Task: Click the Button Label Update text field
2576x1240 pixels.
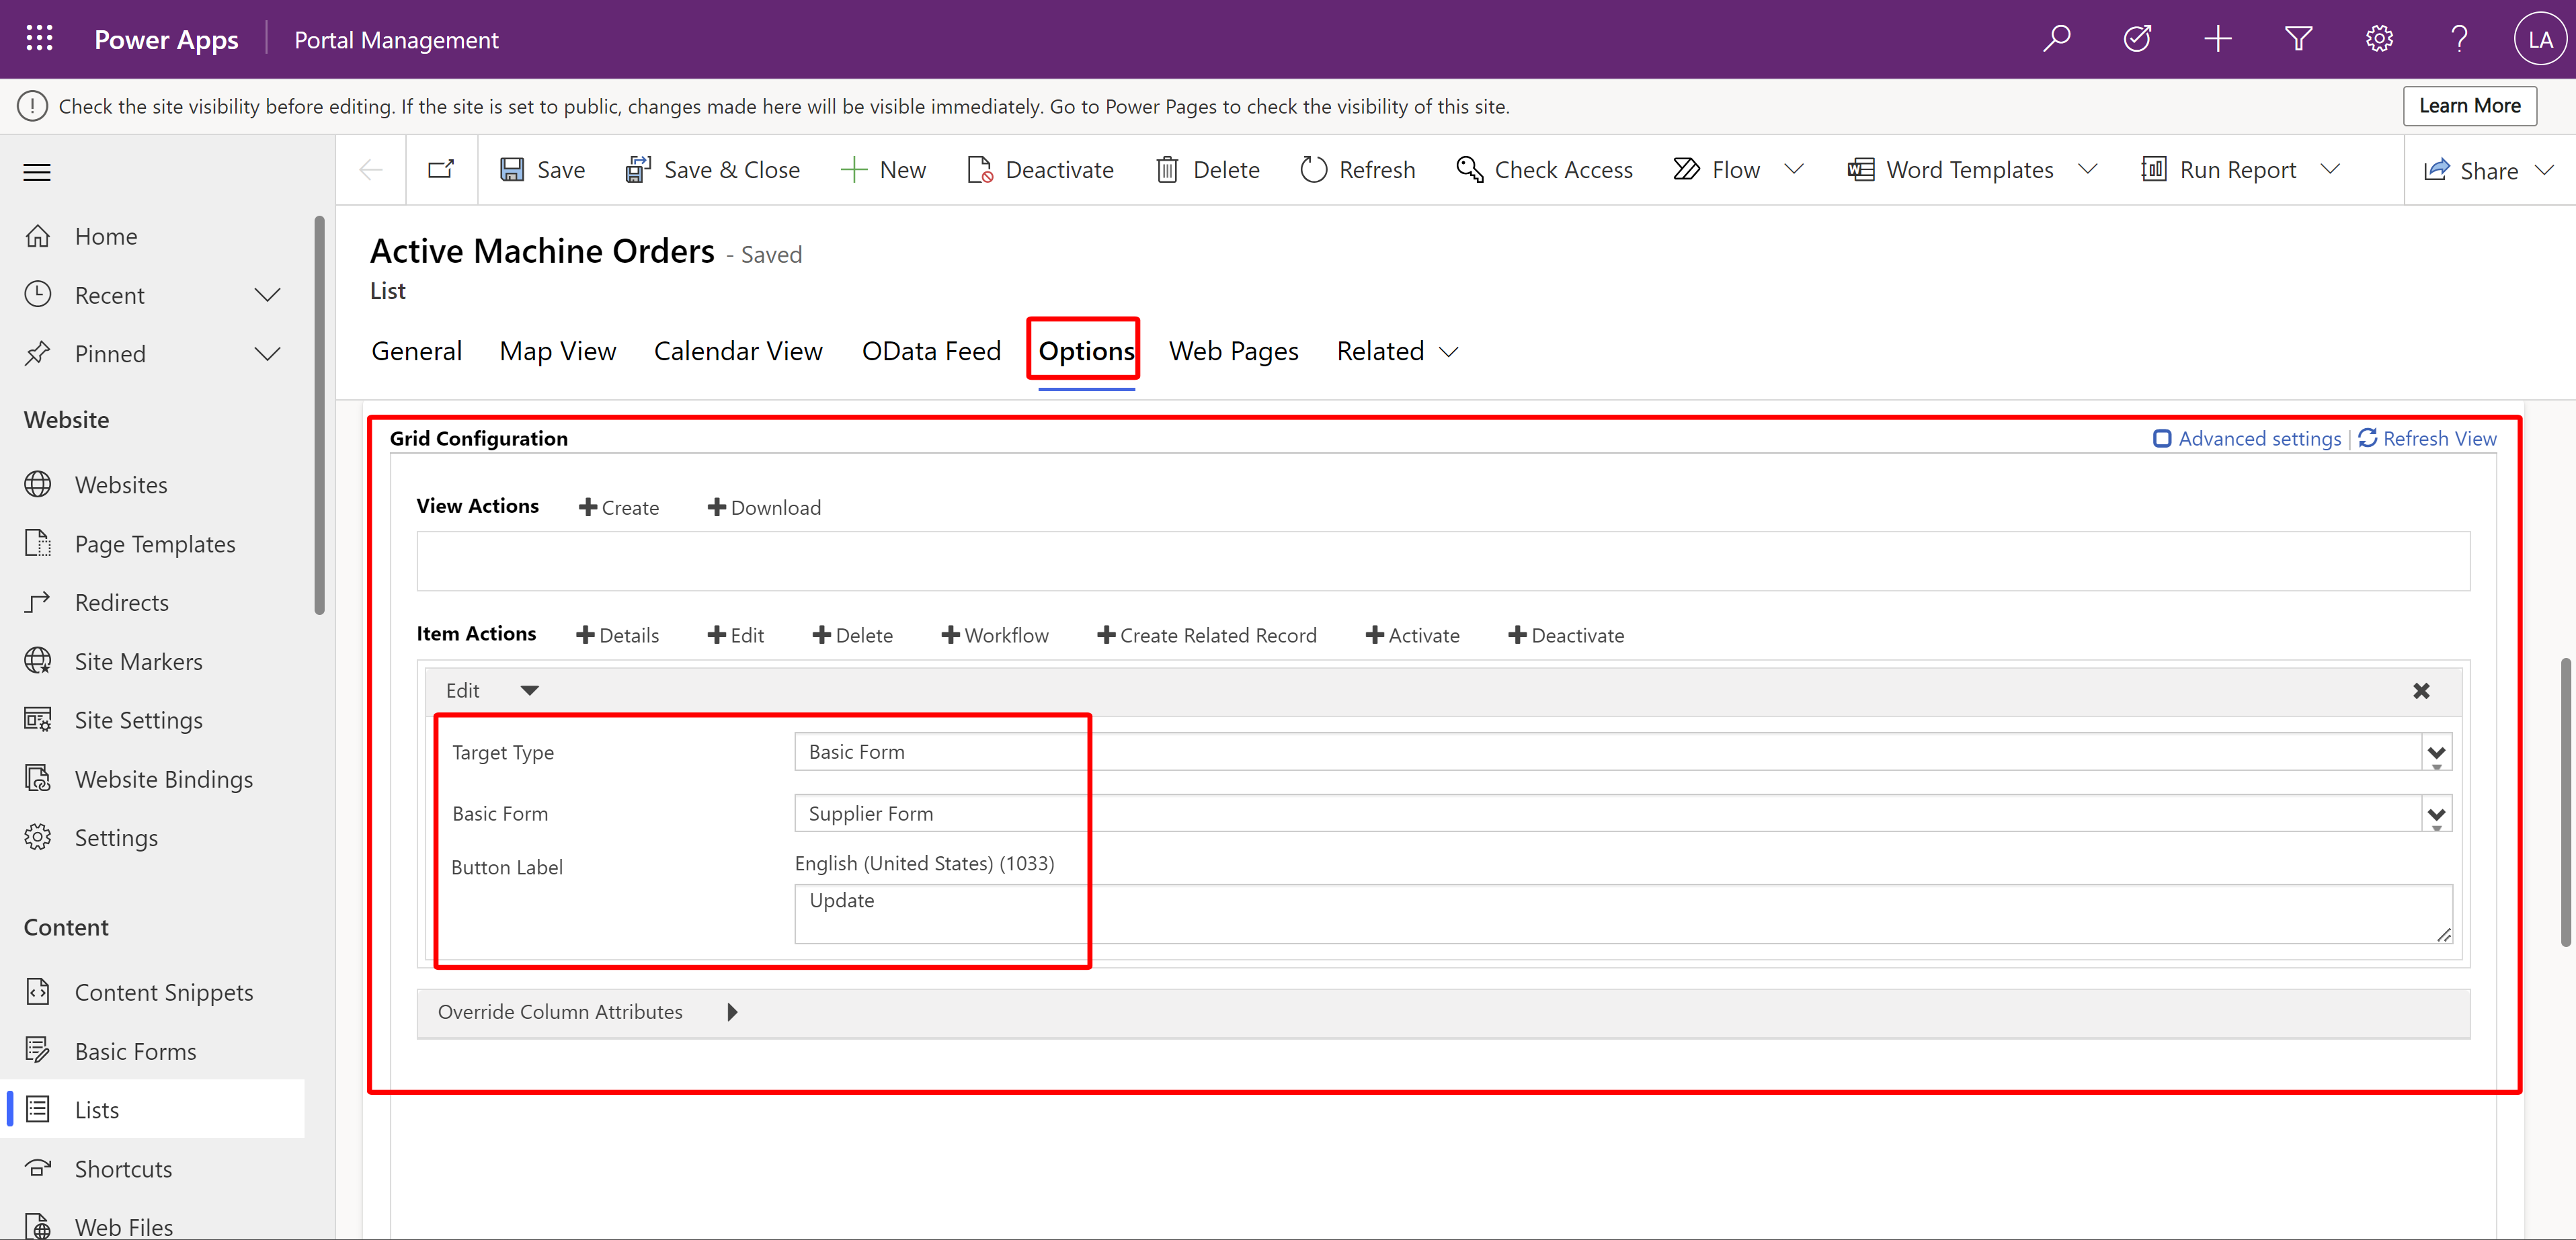Action: point(1622,914)
